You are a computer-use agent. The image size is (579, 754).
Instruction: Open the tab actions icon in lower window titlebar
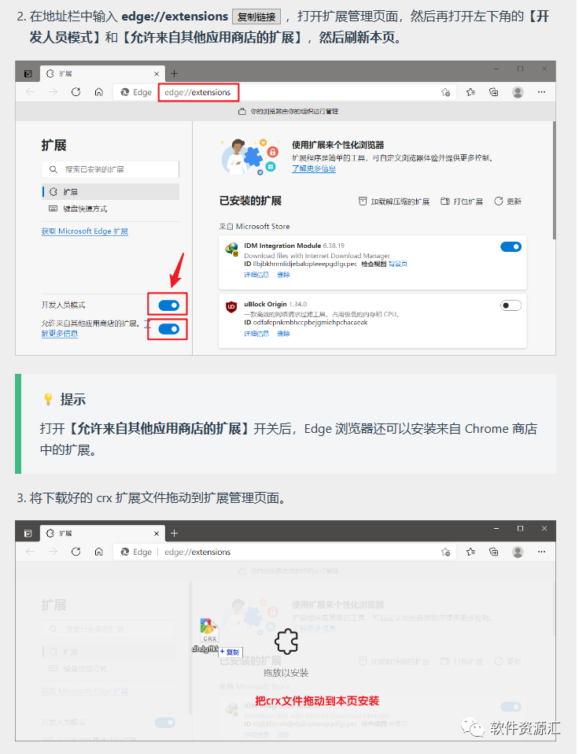(28, 534)
